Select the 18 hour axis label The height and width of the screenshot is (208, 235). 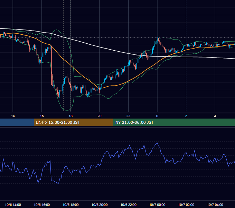(70, 116)
